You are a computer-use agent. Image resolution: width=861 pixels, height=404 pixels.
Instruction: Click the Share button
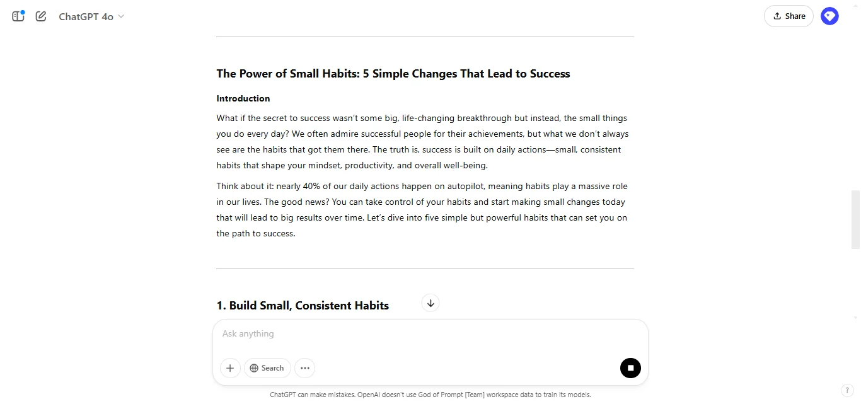(x=789, y=16)
